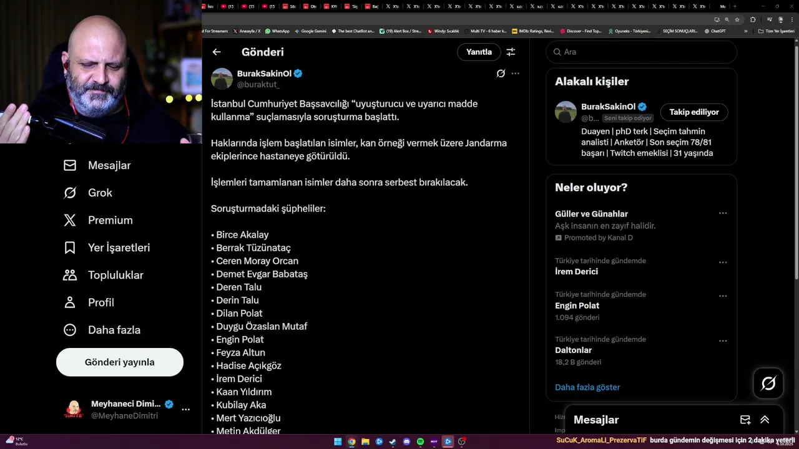Click the floating Grok button
Viewport: 799px width, 449px height.
coord(768,384)
